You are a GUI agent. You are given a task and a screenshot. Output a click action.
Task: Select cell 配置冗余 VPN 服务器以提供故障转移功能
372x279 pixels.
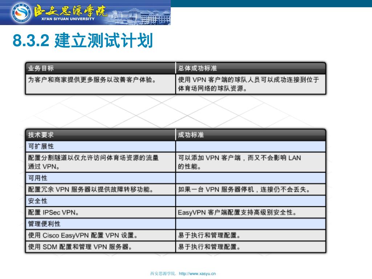click(x=101, y=189)
